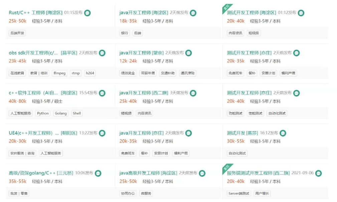Start chat for java开发工程师 [西二旗]
The height and width of the screenshot is (202, 337).
[x=193, y=93]
